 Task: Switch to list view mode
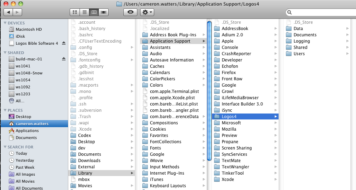[x=84, y=12]
